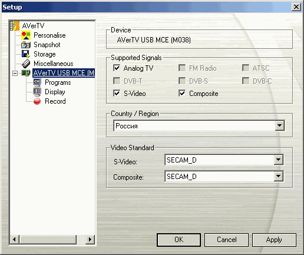The height and width of the screenshot is (255, 304).
Task: Open the S-Video standard dropdown arrow
Action: point(278,160)
